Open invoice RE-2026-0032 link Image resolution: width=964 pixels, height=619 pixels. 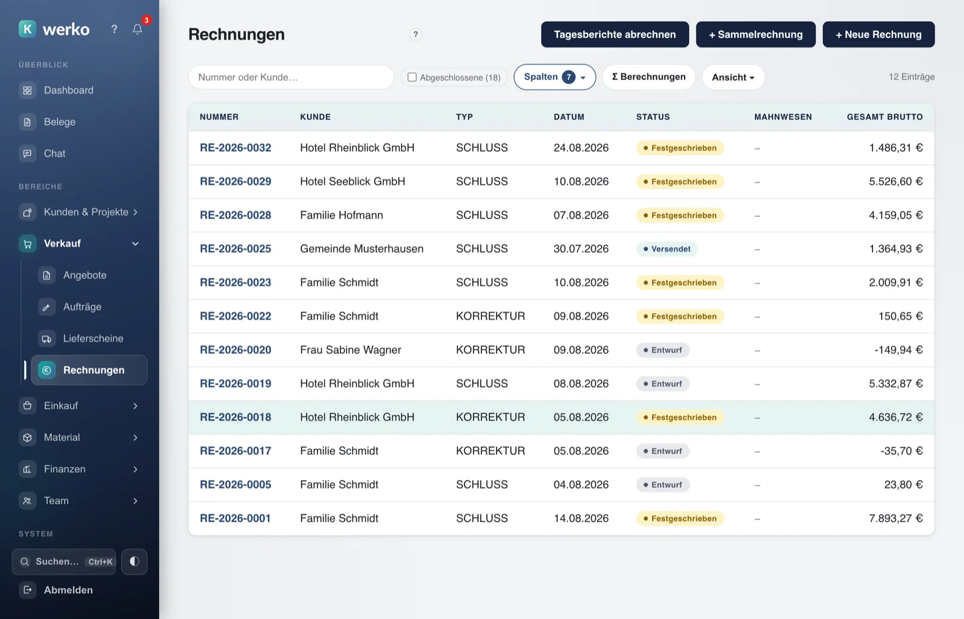pos(236,148)
